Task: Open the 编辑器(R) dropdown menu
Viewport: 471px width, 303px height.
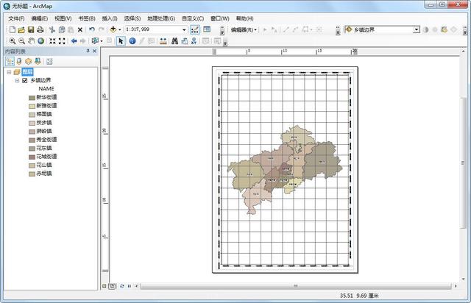Action: [x=244, y=29]
